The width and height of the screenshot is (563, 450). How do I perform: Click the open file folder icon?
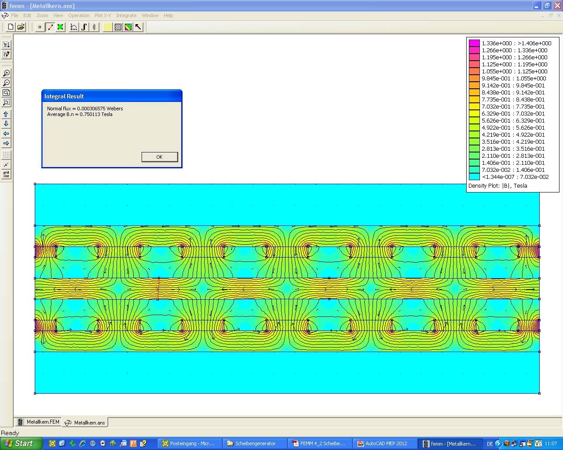(21, 27)
